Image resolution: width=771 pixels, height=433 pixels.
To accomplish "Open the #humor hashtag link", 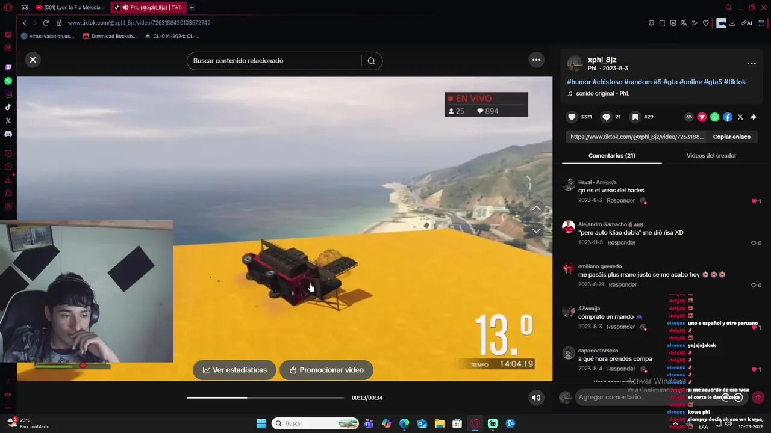I will [x=579, y=82].
